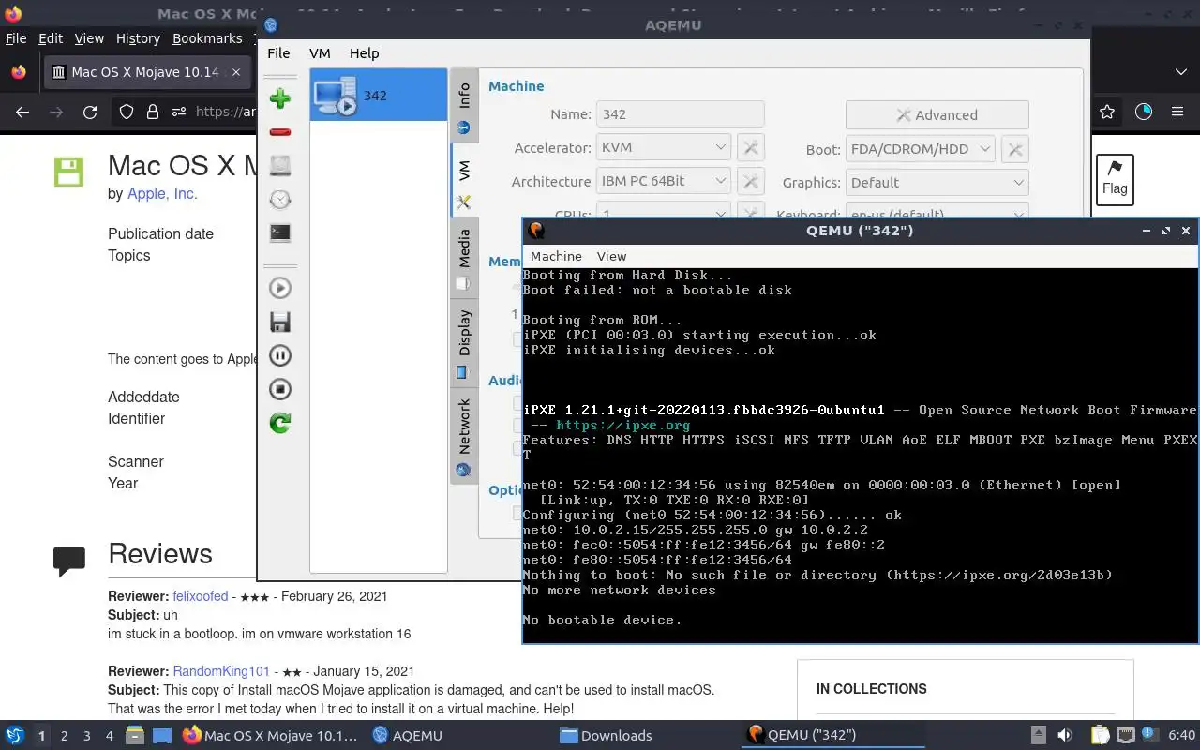Expand the Accelerator KVM dropdown

663,147
